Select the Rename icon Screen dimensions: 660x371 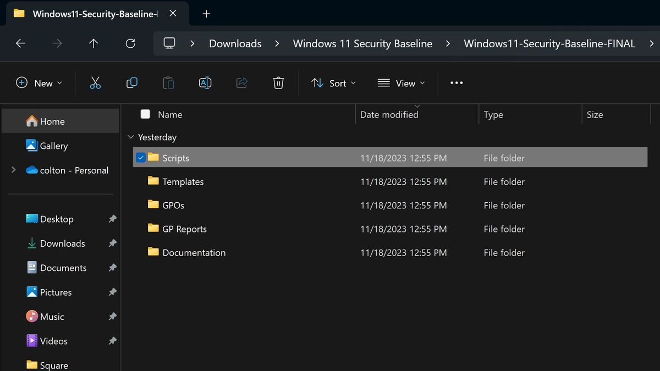[205, 83]
